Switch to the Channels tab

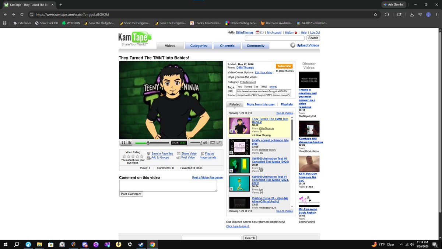[x=227, y=45]
